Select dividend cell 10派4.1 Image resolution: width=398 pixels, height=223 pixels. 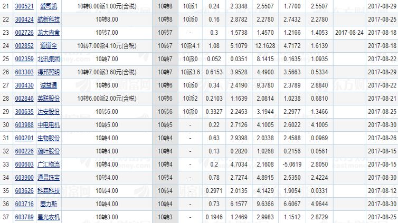click(x=190, y=46)
